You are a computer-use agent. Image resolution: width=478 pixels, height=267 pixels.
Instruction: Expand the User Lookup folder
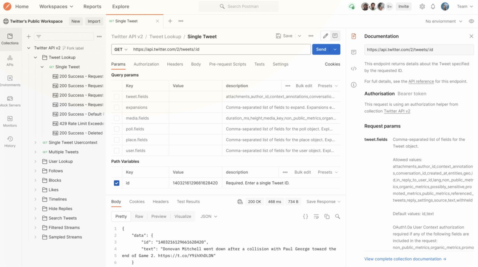coord(35,161)
